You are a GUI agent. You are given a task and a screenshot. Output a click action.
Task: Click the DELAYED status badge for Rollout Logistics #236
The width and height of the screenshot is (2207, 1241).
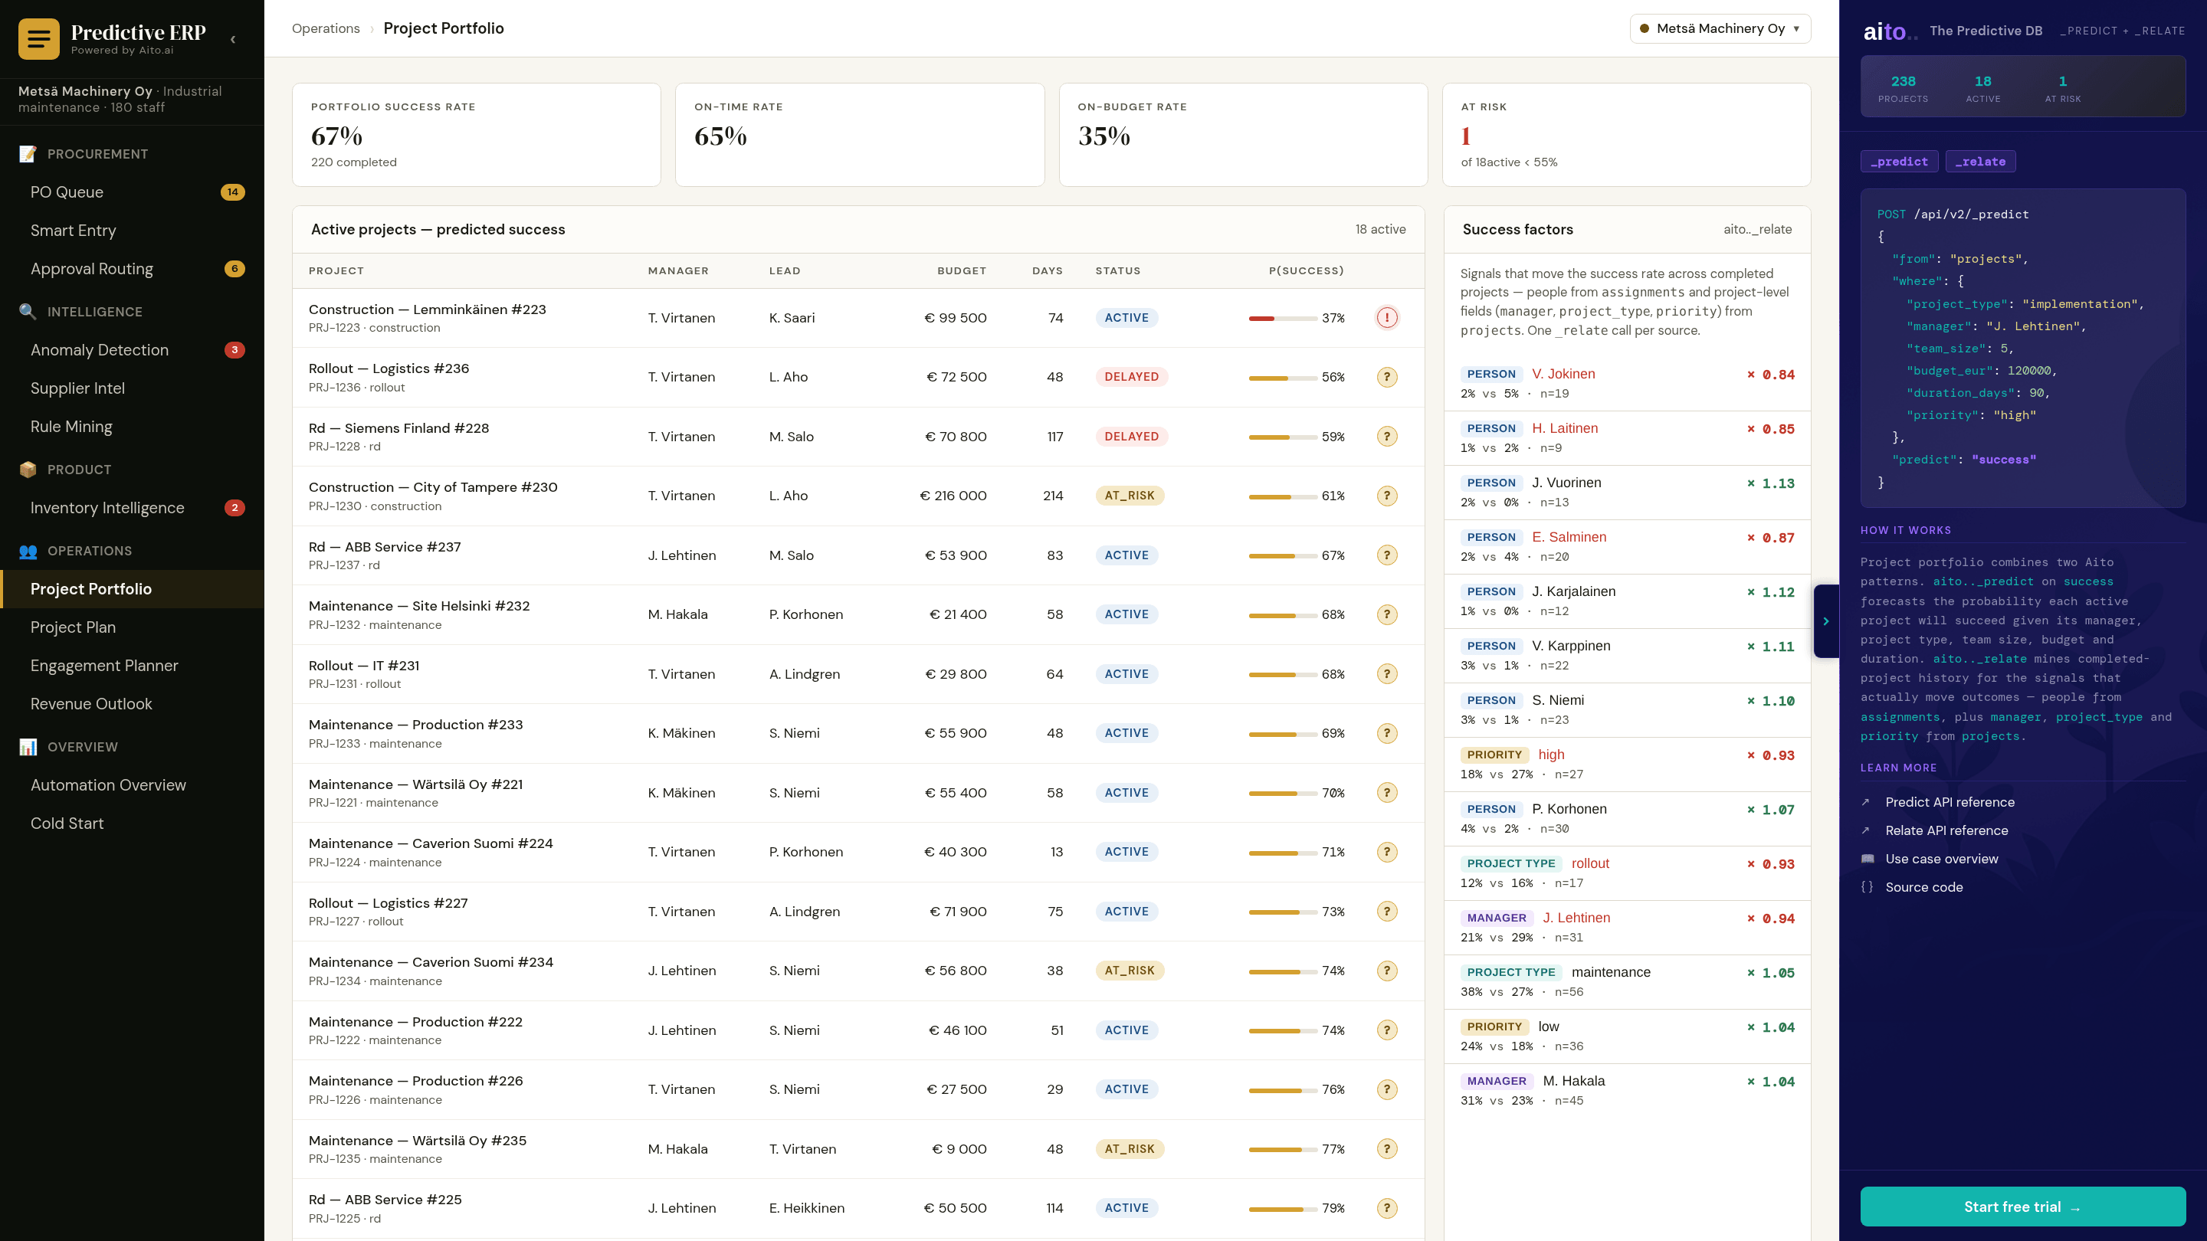(x=1131, y=377)
